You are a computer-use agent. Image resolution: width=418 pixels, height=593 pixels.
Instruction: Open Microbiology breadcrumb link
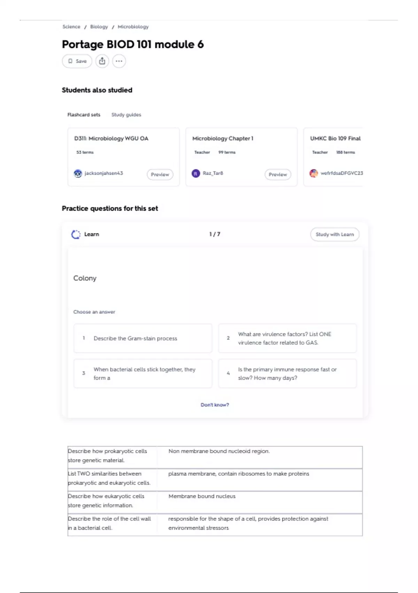133,27
